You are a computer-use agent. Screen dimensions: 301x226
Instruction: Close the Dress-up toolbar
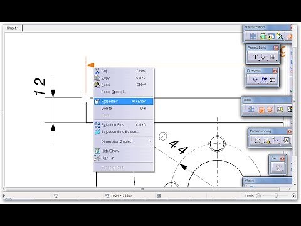click(x=275, y=71)
